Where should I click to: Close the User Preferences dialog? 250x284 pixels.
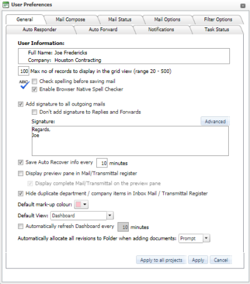[x=242, y=6]
